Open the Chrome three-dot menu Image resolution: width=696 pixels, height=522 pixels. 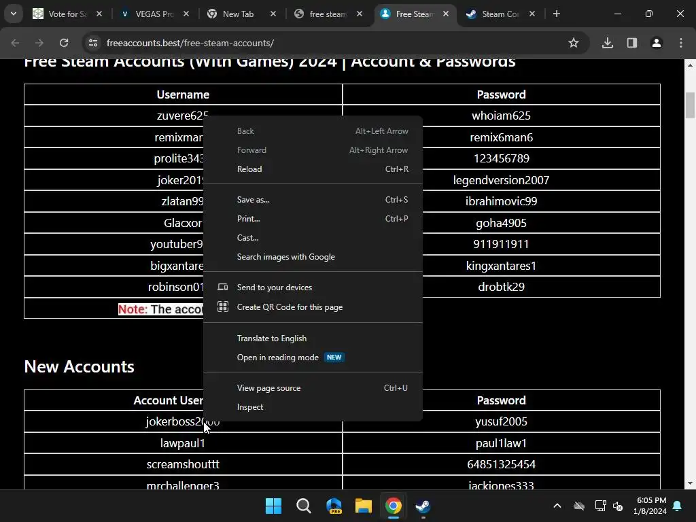pos(680,43)
